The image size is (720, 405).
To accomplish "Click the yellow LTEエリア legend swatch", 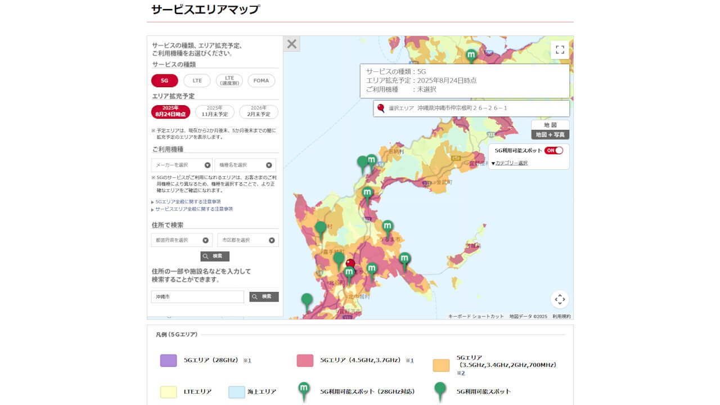I will (169, 392).
